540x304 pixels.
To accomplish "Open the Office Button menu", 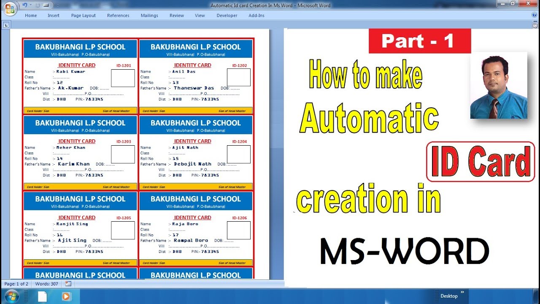I will click(9, 8).
